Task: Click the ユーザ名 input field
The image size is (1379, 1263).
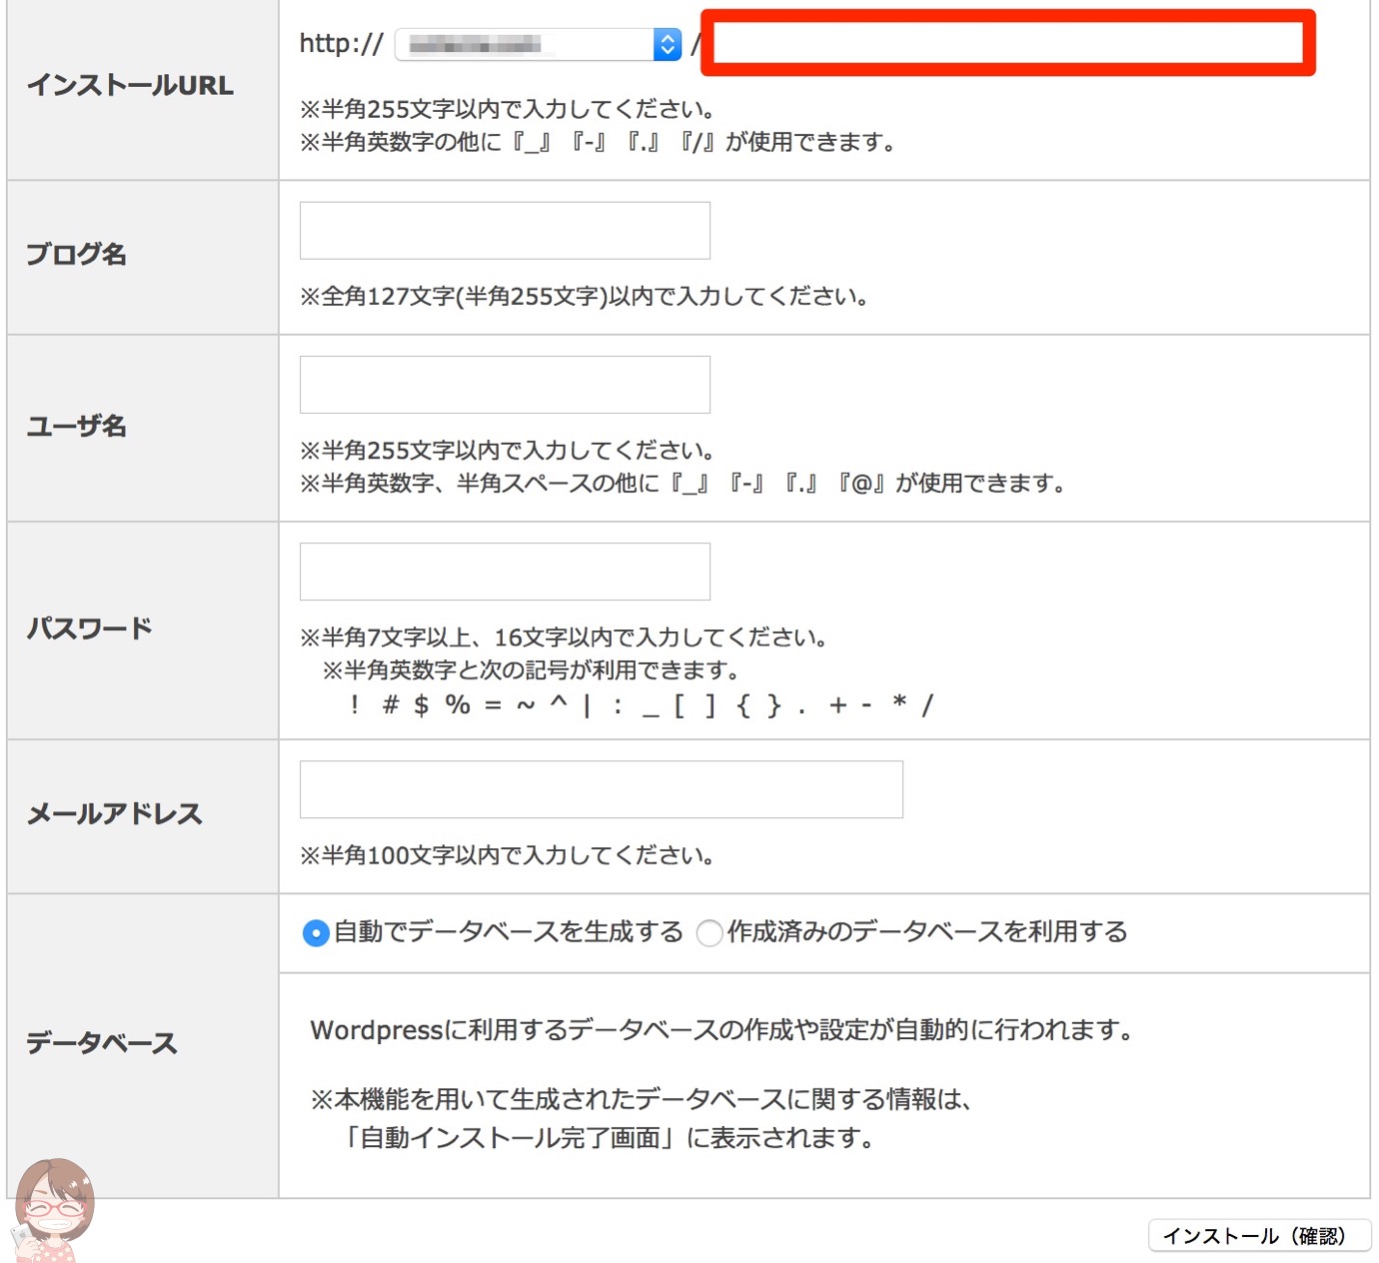Action: pyautogui.click(x=505, y=385)
